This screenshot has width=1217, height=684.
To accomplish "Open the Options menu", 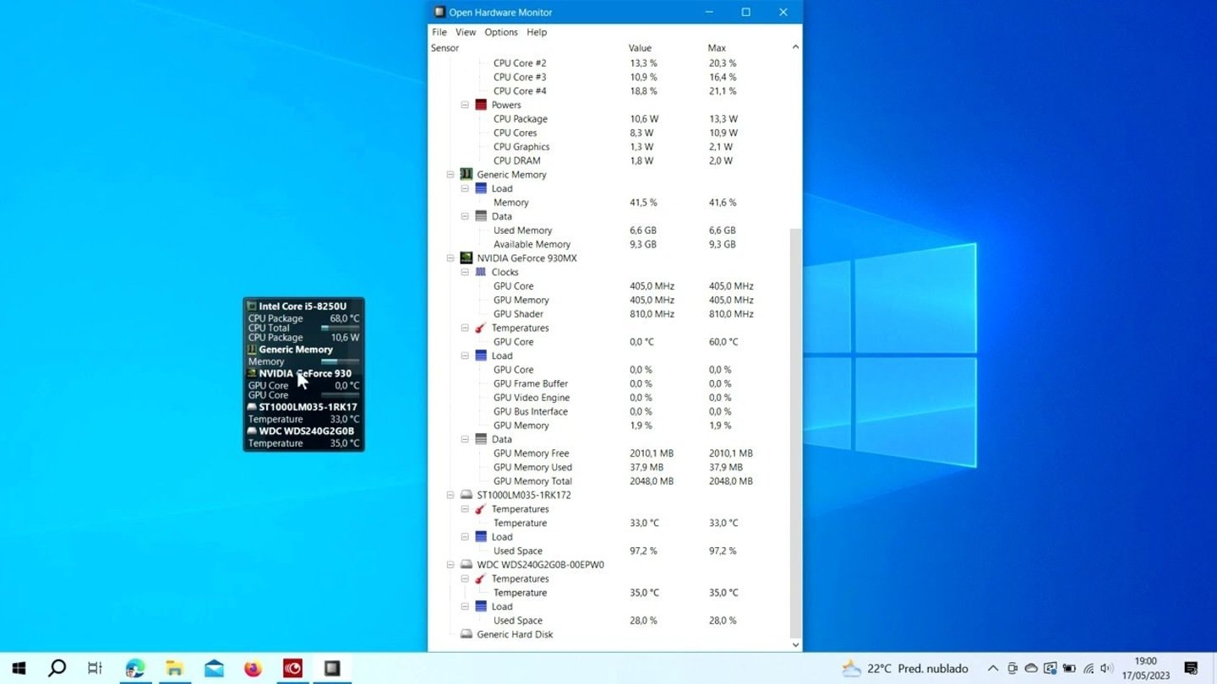I will (x=501, y=32).
